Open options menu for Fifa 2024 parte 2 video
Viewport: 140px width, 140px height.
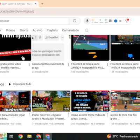(107, 64)
